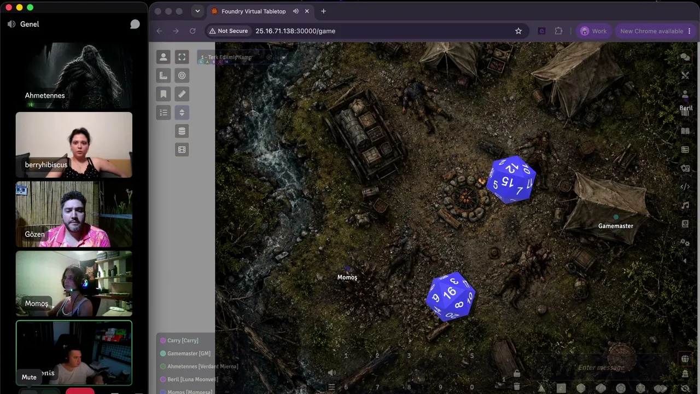700x394 pixels.
Task: Open the Rollable Tables sidebar tab
Action: click(685, 150)
